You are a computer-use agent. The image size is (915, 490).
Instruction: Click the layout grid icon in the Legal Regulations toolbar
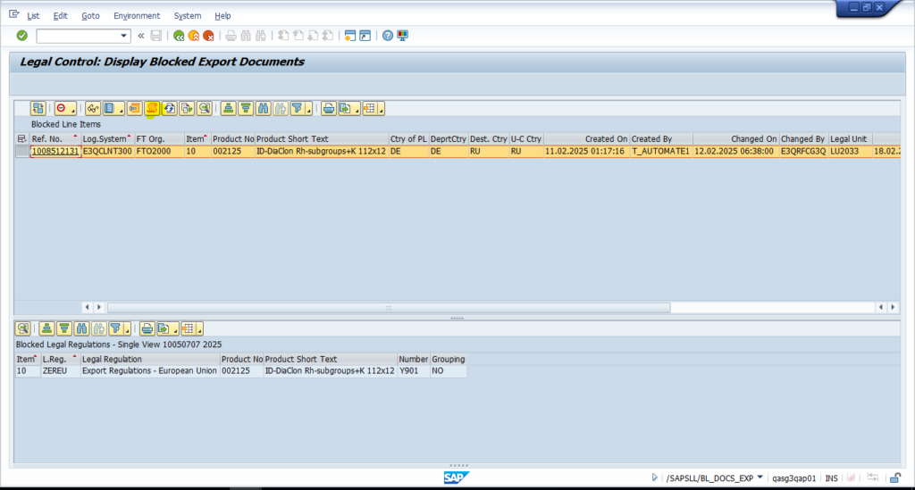tap(188, 328)
